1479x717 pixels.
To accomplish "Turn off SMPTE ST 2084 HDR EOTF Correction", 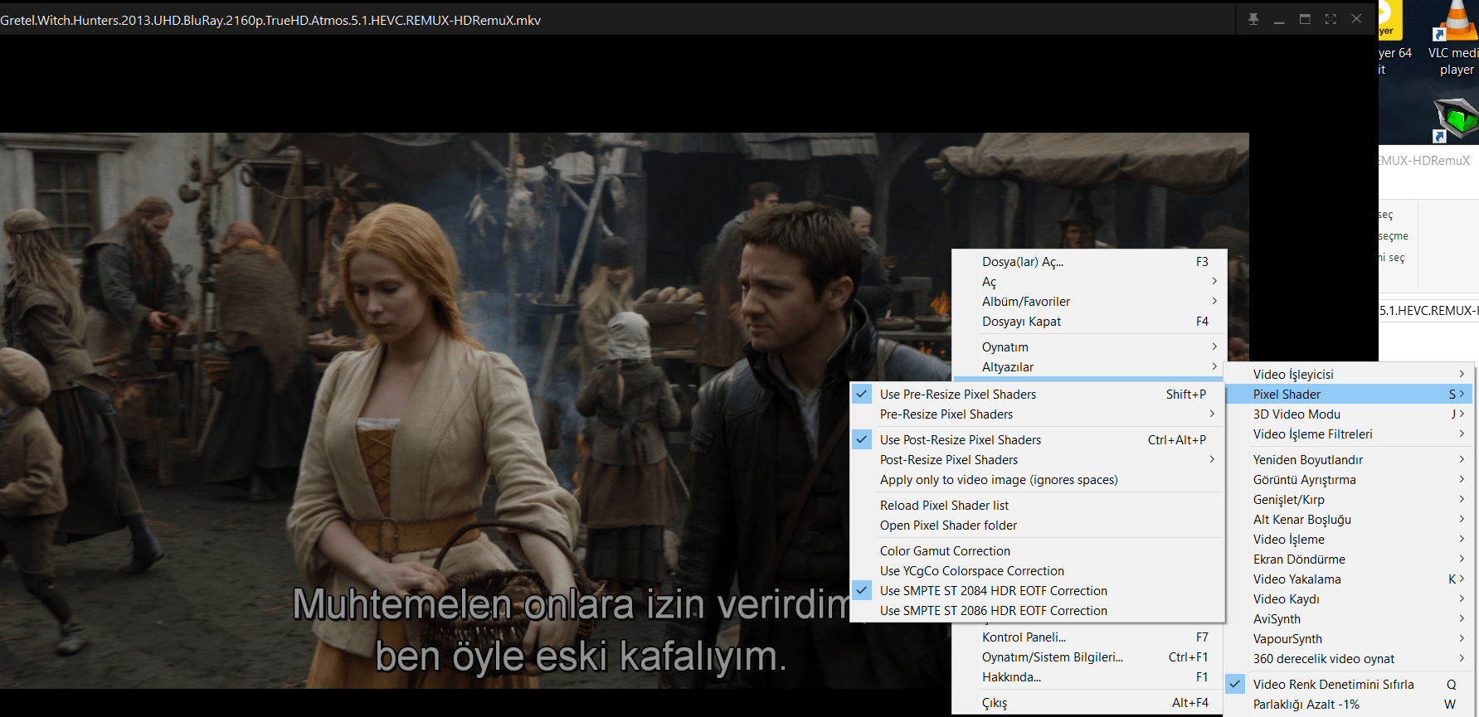I will 993,591.
